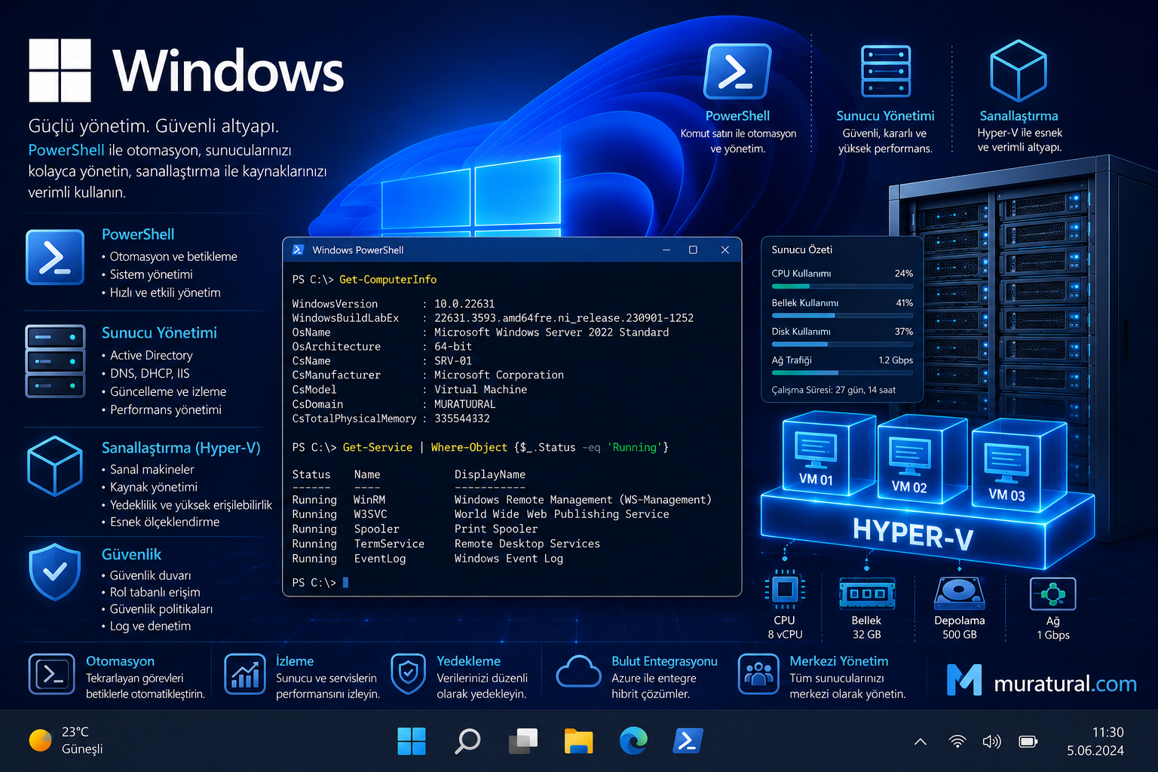
Task: Click the Bellek 32 GB memory icon
Action: [x=867, y=593]
